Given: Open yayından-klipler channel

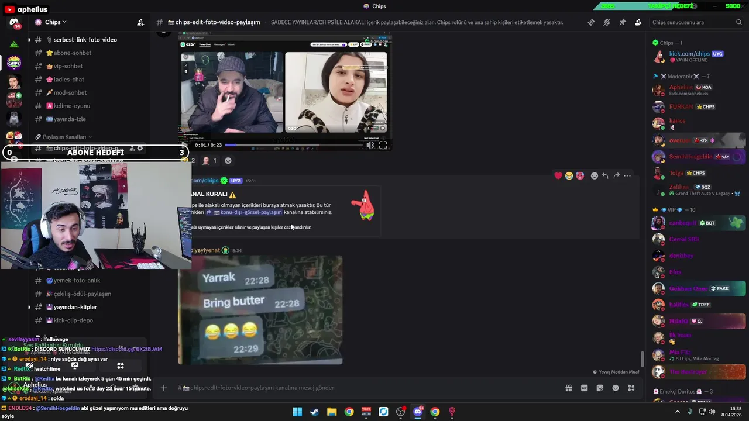Looking at the screenshot, I should point(75,307).
